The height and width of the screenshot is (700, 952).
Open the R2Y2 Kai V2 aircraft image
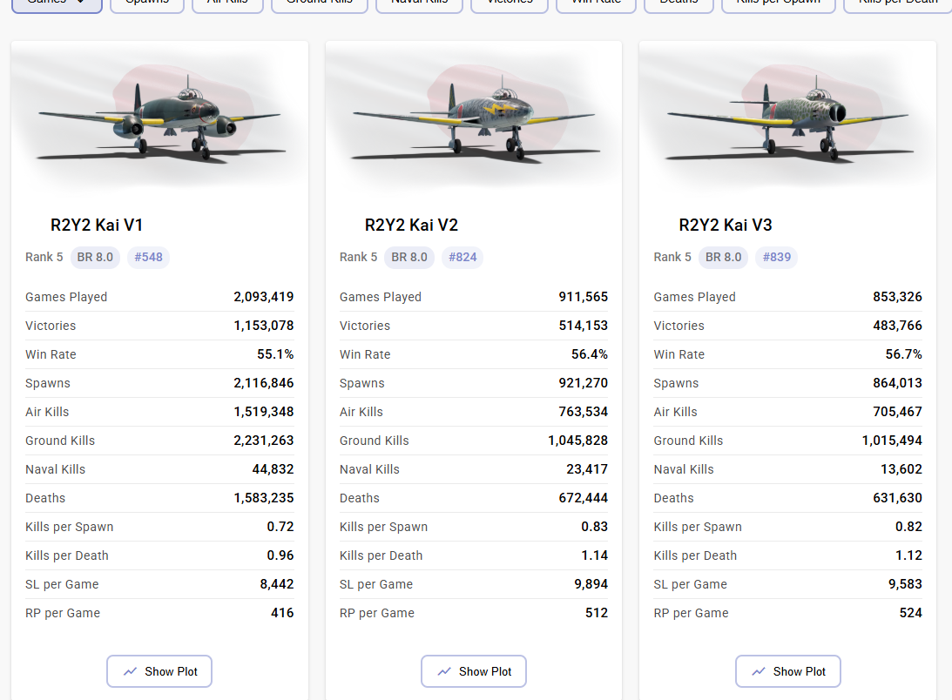[473, 118]
